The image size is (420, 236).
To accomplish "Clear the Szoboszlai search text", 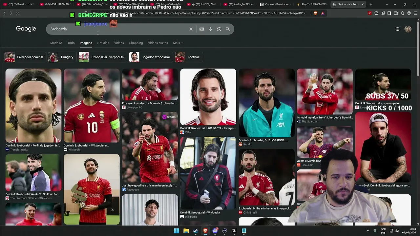I will (x=191, y=29).
